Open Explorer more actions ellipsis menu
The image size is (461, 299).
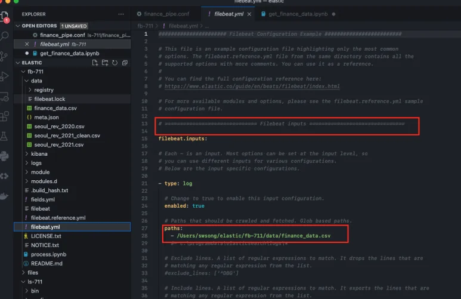tap(122, 14)
